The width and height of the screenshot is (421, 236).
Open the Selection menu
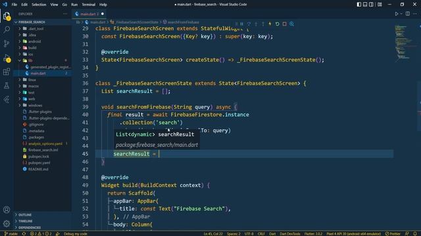(x=39, y=5)
